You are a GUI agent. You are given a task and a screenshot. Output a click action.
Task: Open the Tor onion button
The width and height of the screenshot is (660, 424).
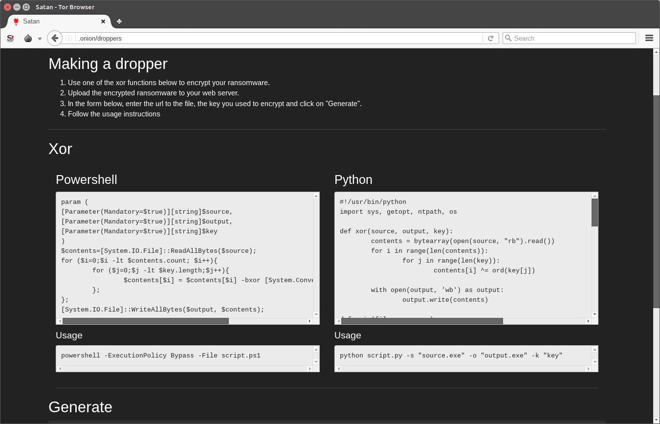pyautogui.click(x=28, y=38)
